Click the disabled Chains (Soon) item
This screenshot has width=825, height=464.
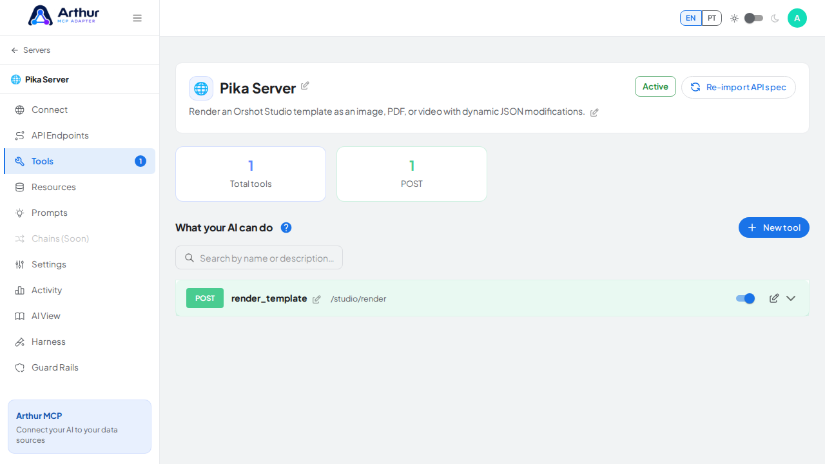click(79, 238)
